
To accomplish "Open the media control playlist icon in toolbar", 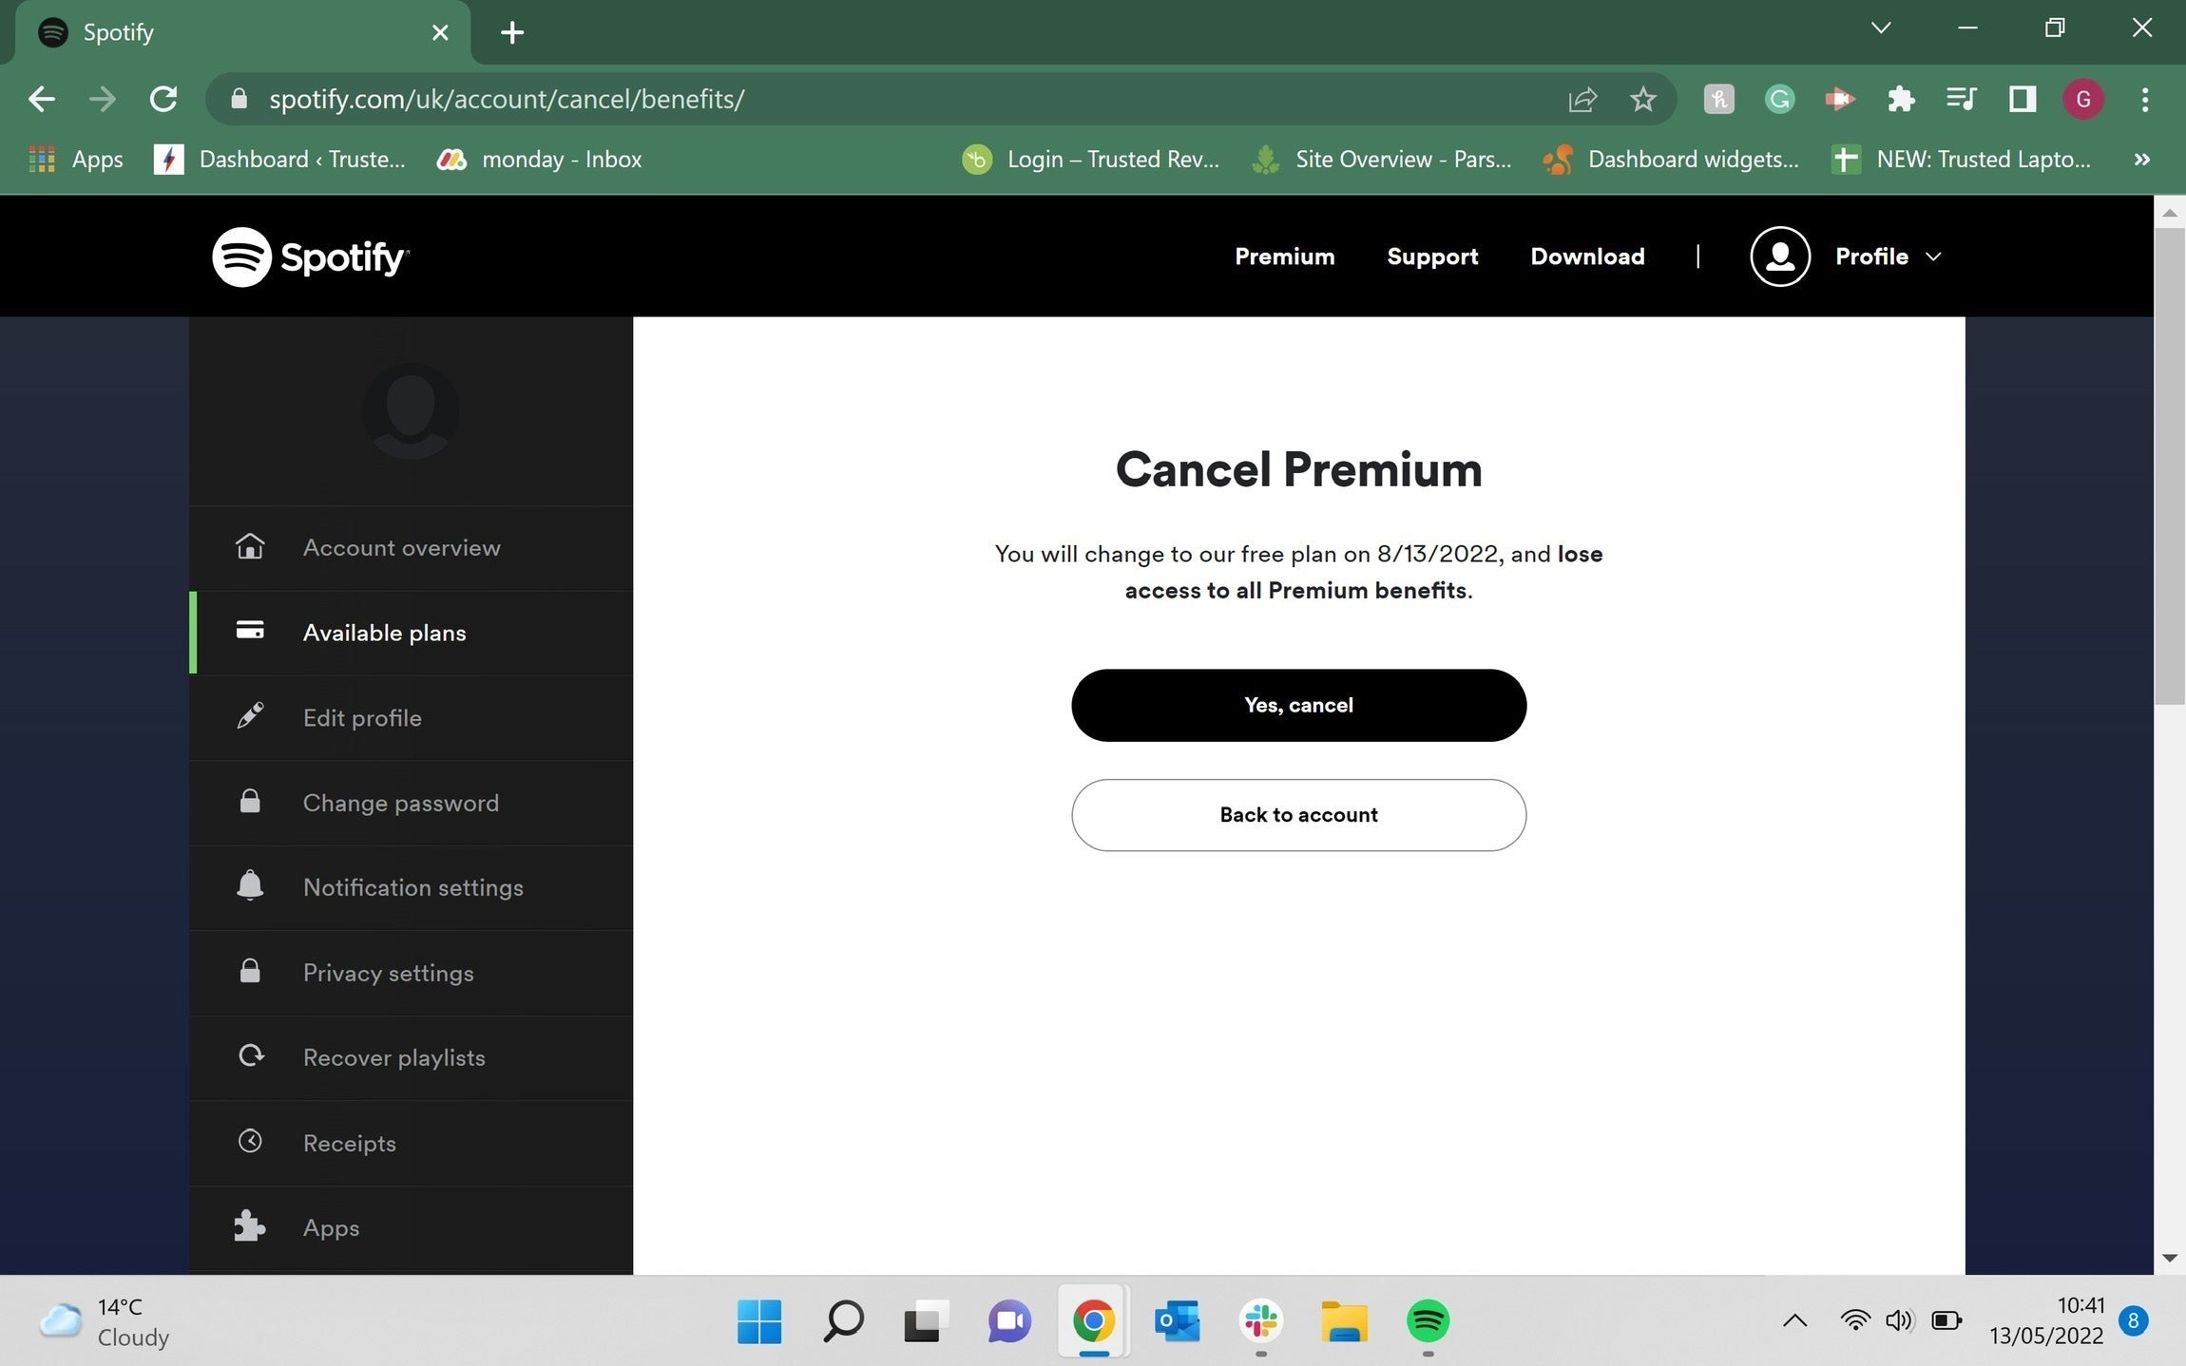I will click(1961, 99).
